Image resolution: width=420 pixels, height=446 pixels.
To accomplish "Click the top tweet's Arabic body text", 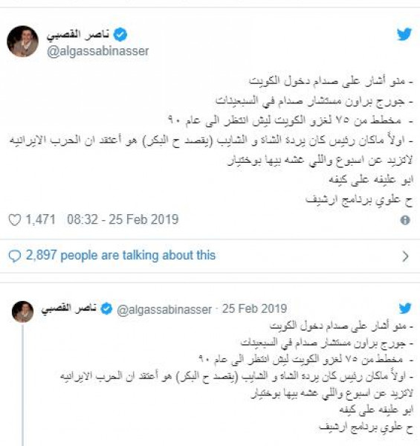I will [211, 140].
